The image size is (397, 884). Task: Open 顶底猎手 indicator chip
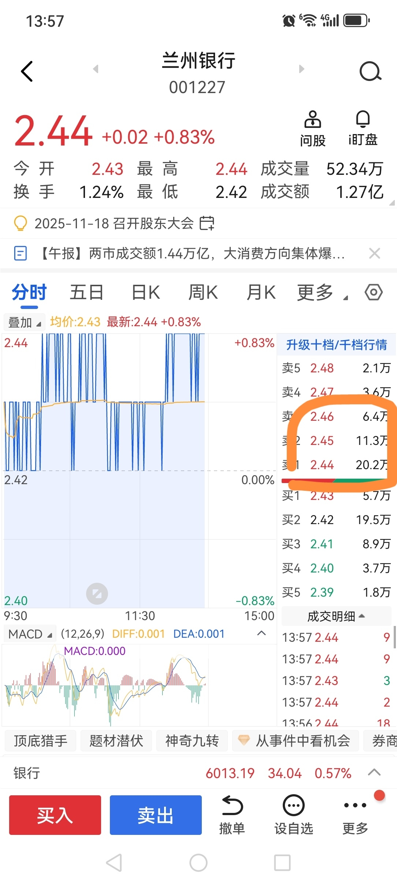point(40,741)
